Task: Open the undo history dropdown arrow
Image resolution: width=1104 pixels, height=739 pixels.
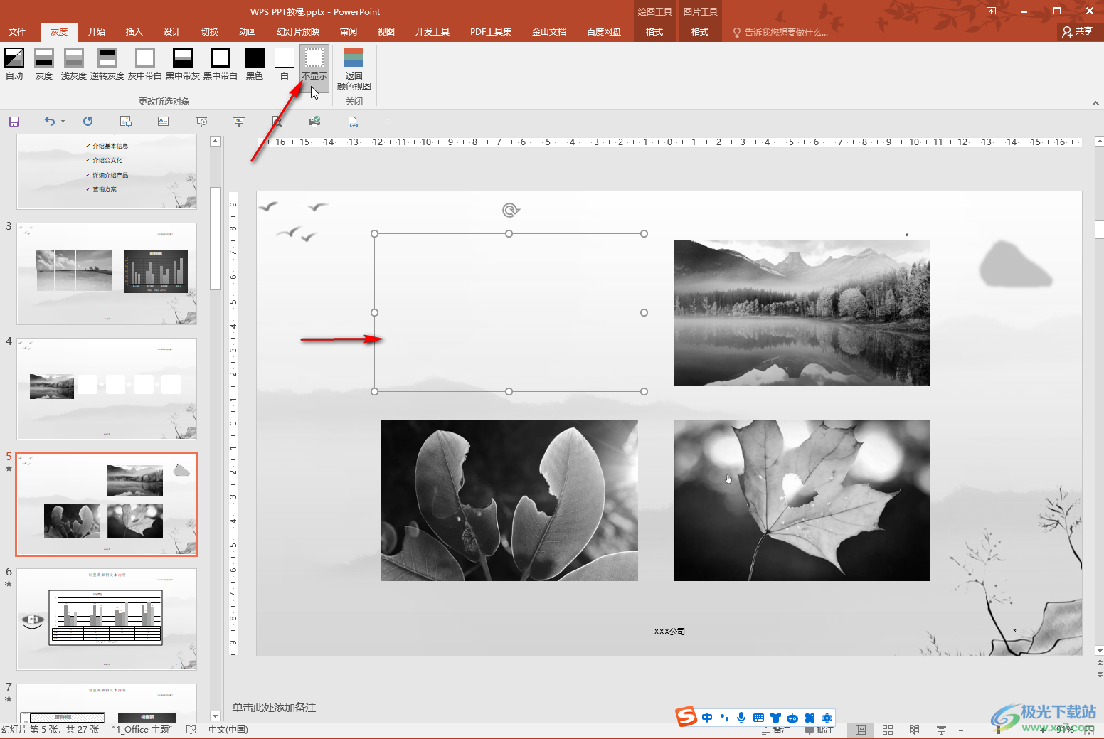Action: [x=63, y=122]
